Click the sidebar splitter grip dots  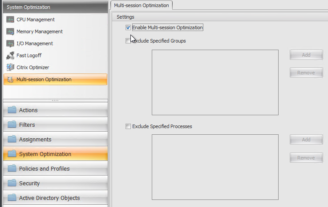coord(55,101)
